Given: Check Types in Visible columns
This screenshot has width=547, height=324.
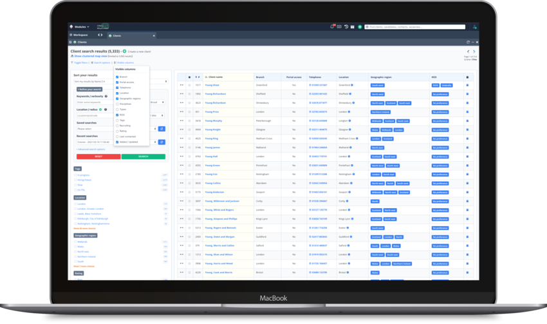Looking at the screenshot, I should click(x=117, y=110).
